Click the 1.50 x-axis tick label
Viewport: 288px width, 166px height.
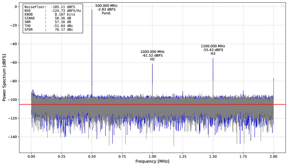(x=213, y=156)
